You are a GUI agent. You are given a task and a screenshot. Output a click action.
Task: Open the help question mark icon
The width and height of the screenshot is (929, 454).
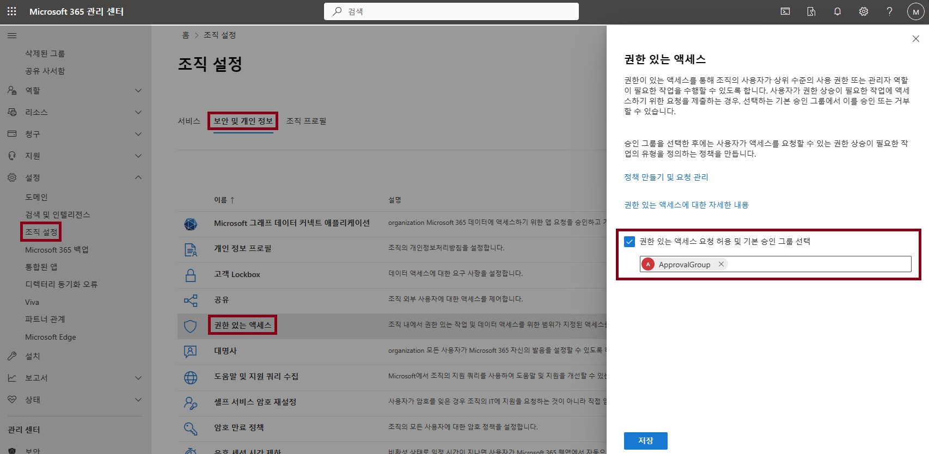[890, 11]
